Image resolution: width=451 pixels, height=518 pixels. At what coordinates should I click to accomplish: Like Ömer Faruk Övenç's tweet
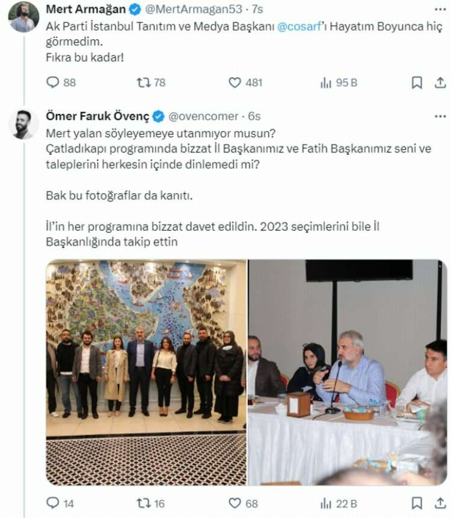[235, 502]
